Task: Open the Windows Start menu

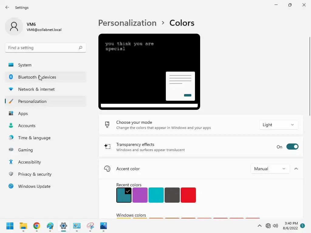Action: click(10, 226)
